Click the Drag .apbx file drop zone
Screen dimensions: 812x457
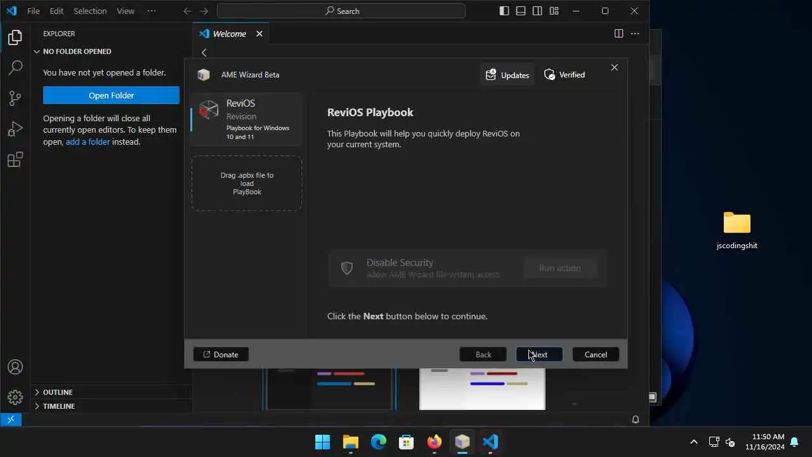click(x=247, y=183)
